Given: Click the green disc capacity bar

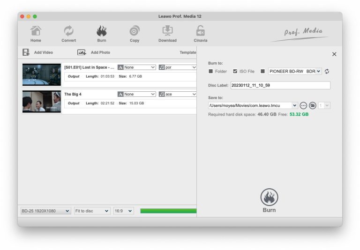Looking at the screenshot, I should point(168,211).
